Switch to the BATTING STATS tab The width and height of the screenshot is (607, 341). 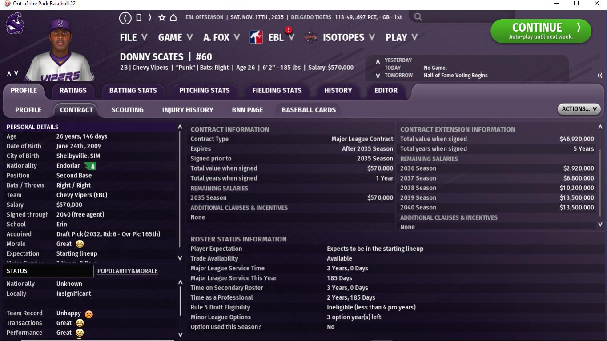pos(133,90)
